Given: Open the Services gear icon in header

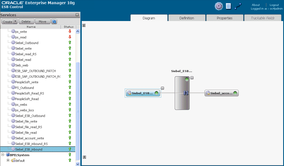Looking at the screenshot, I should pyautogui.click(x=219, y=6).
